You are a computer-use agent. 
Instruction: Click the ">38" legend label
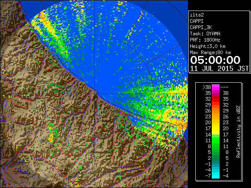click(x=207, y=87)
